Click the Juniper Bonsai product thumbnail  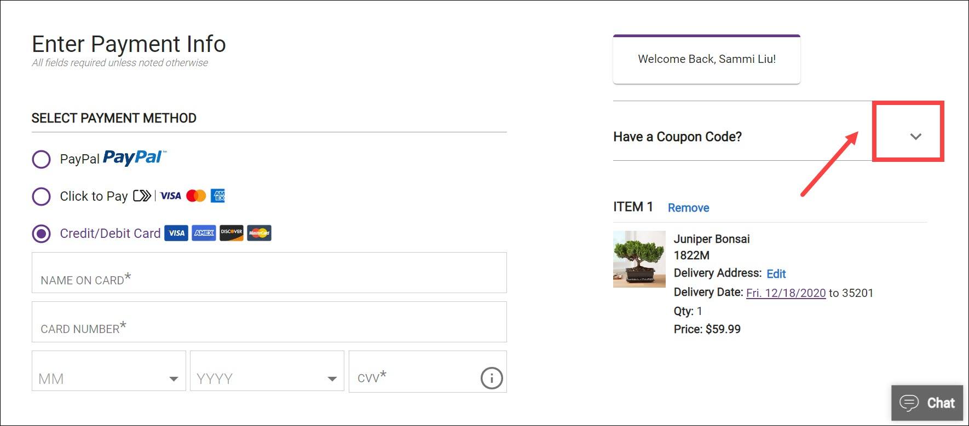point(639,259)
